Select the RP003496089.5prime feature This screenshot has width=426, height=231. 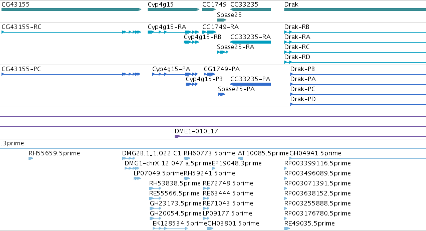pos(285,178)
